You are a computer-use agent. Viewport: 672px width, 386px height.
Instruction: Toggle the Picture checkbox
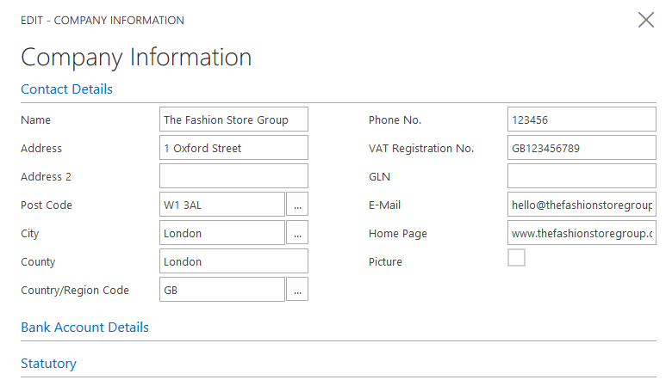[x=516, y=258]
